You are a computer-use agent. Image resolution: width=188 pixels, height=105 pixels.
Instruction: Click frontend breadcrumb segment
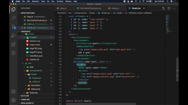[x=61, y=13]
